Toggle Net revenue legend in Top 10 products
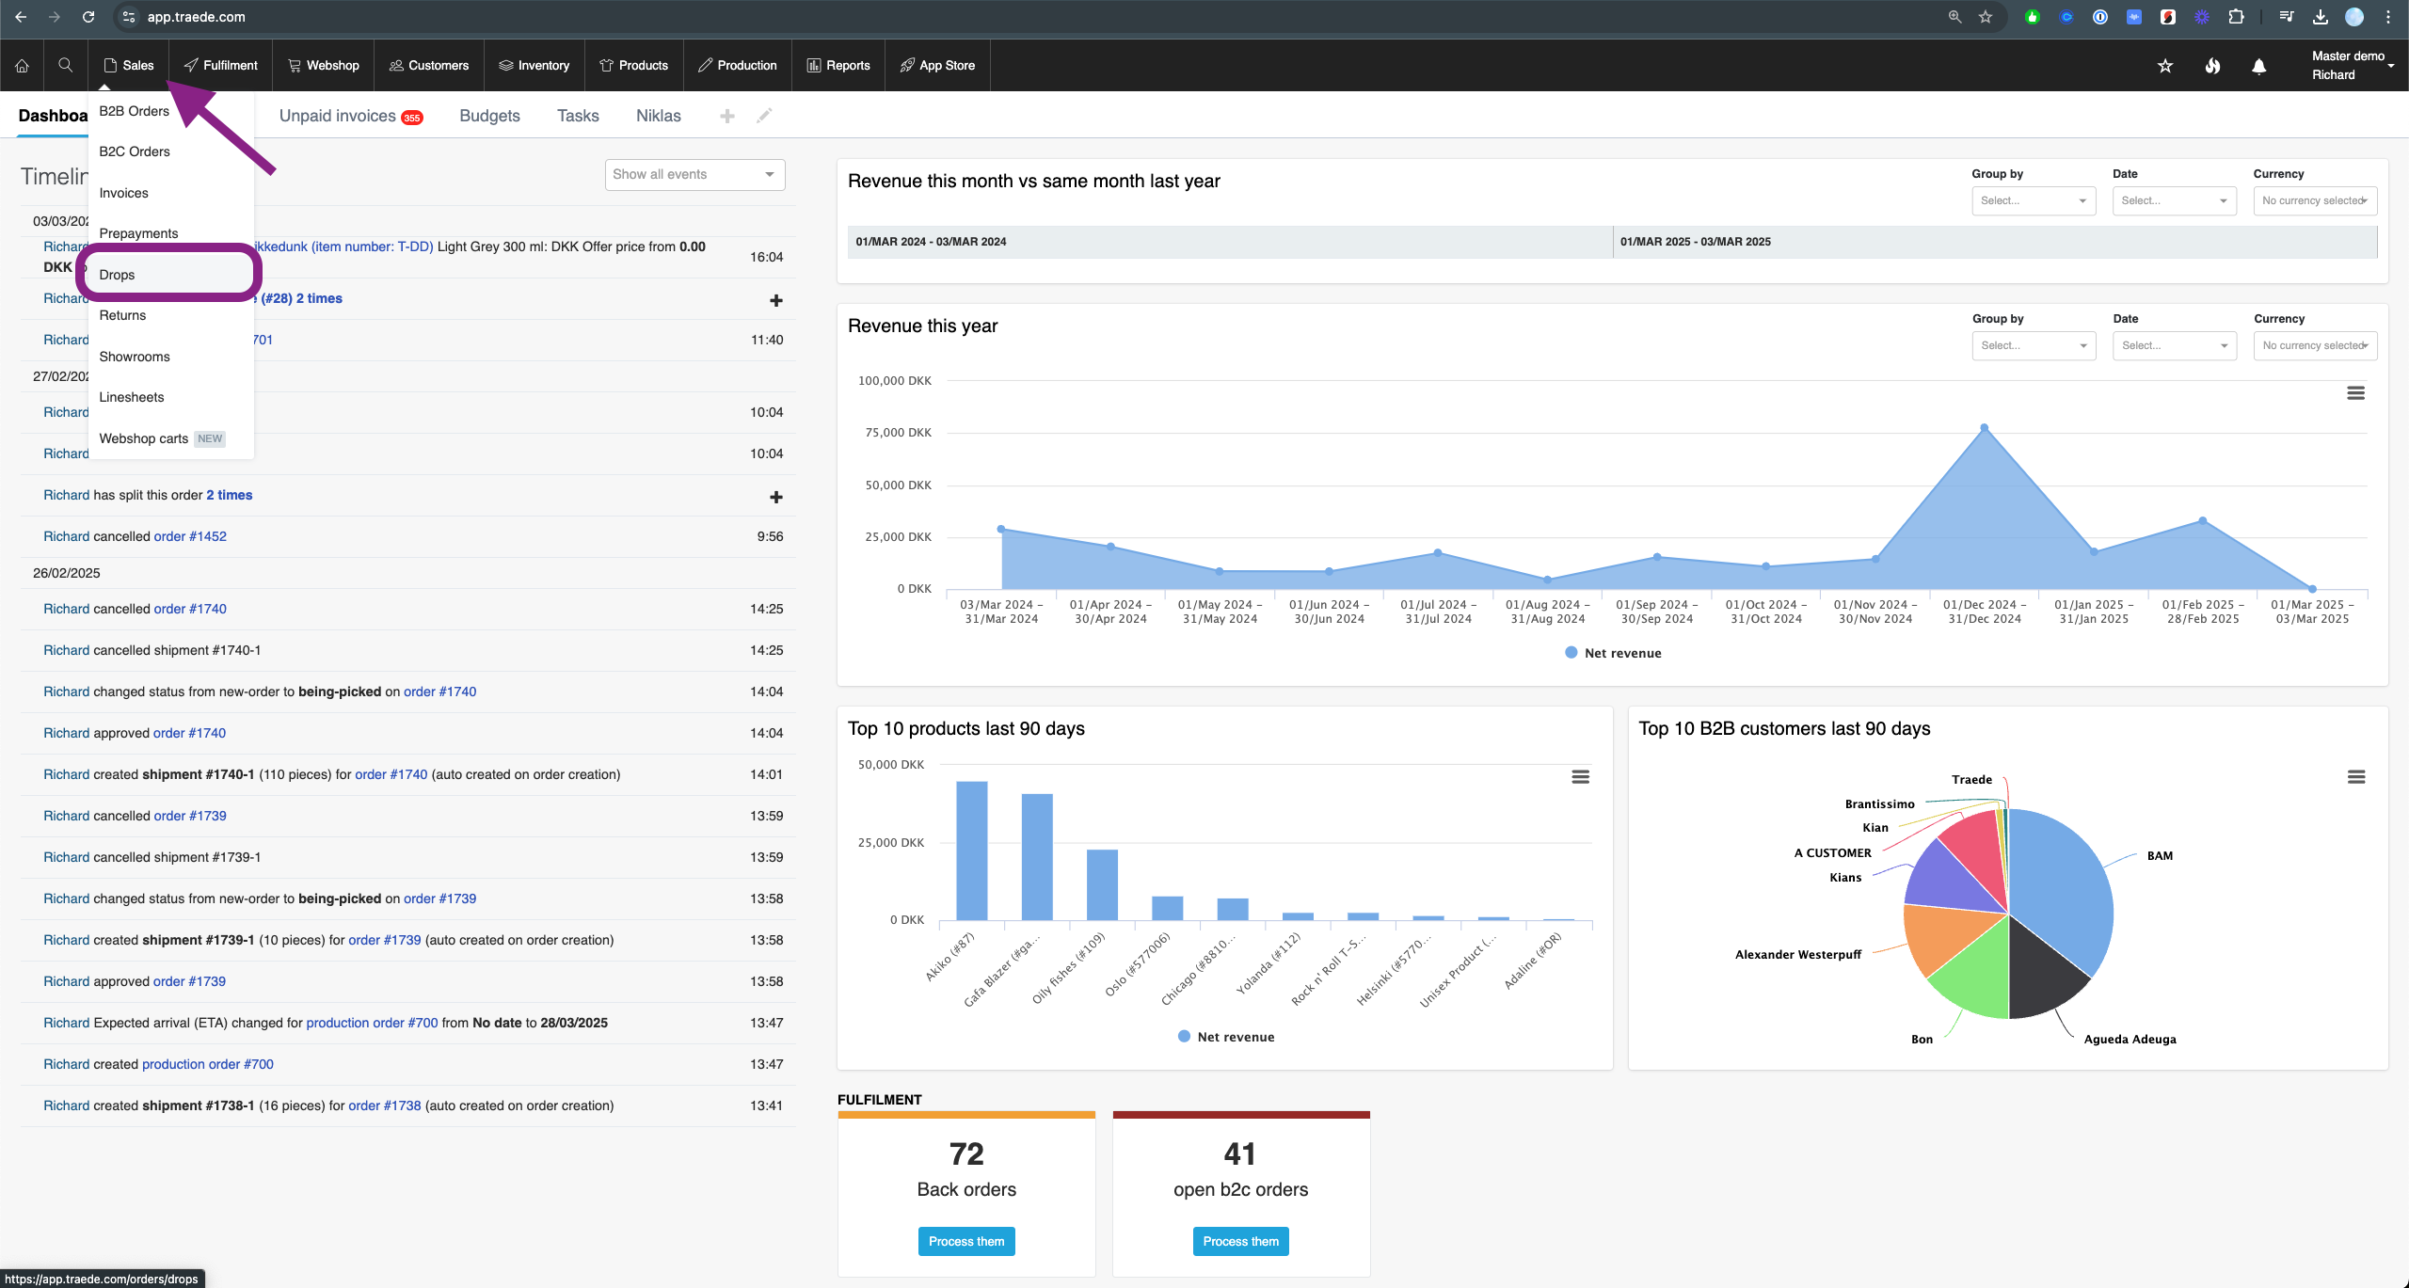Screen dimensions: 2409x1288 (1226, 1037)
